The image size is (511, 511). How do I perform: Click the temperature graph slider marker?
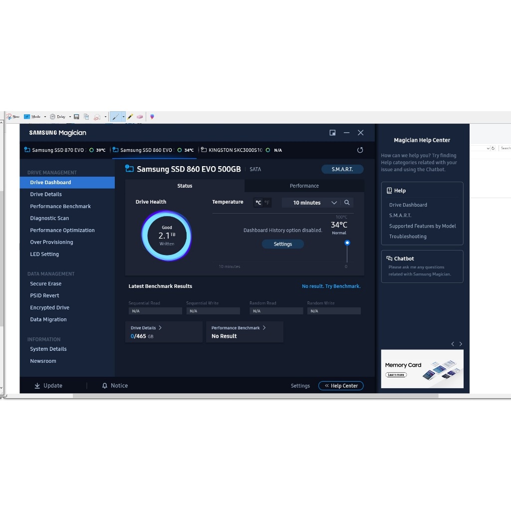point(347,243)
